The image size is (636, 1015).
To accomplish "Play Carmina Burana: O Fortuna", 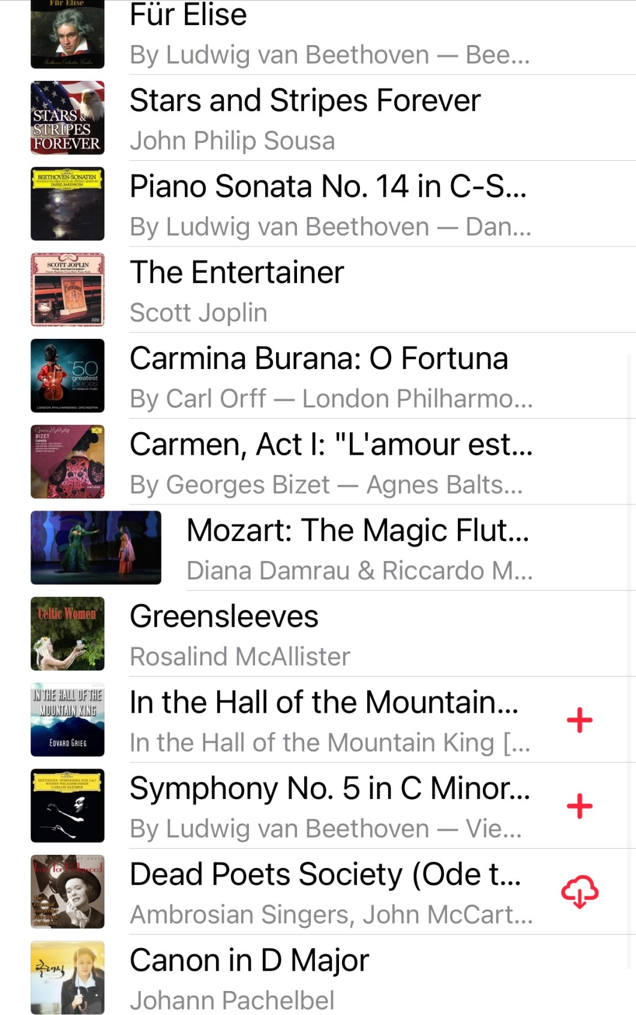I will (319, 359).
